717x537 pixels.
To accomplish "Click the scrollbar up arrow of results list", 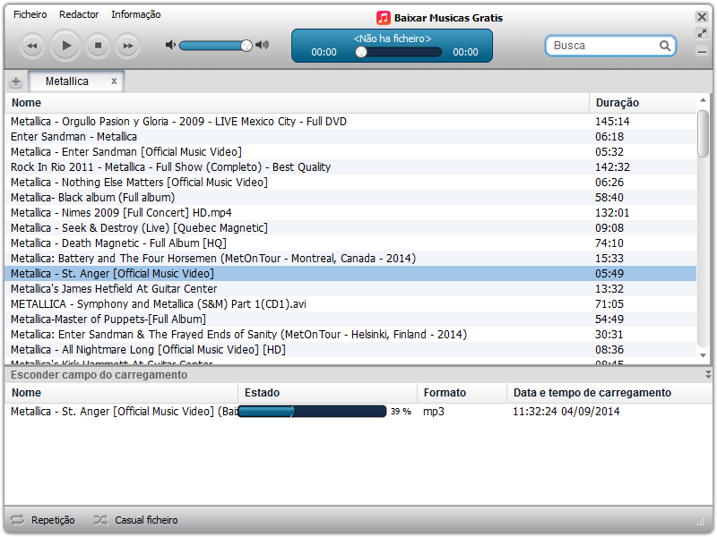I will coord(703,100).
